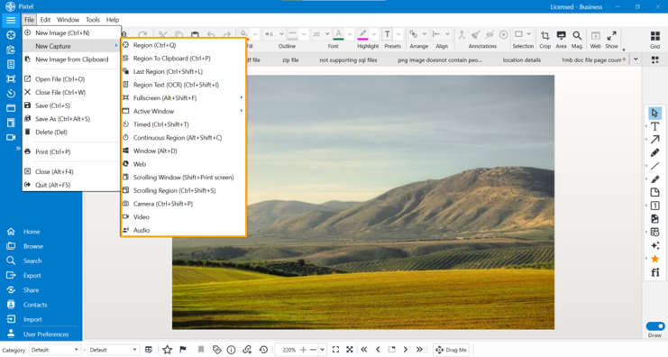
Task: Select the Area tool
Action: click(561, 39)
